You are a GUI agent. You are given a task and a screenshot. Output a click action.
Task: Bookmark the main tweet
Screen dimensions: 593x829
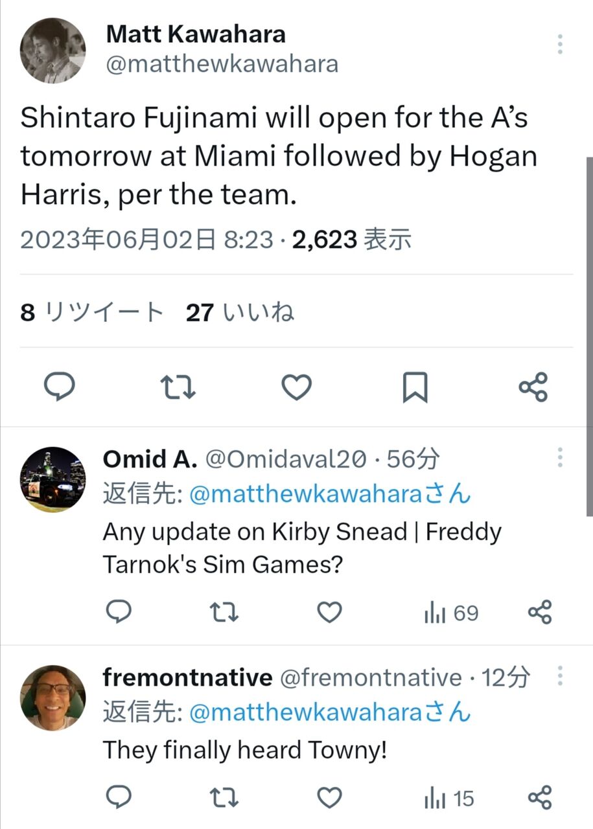tap(415, 387)
